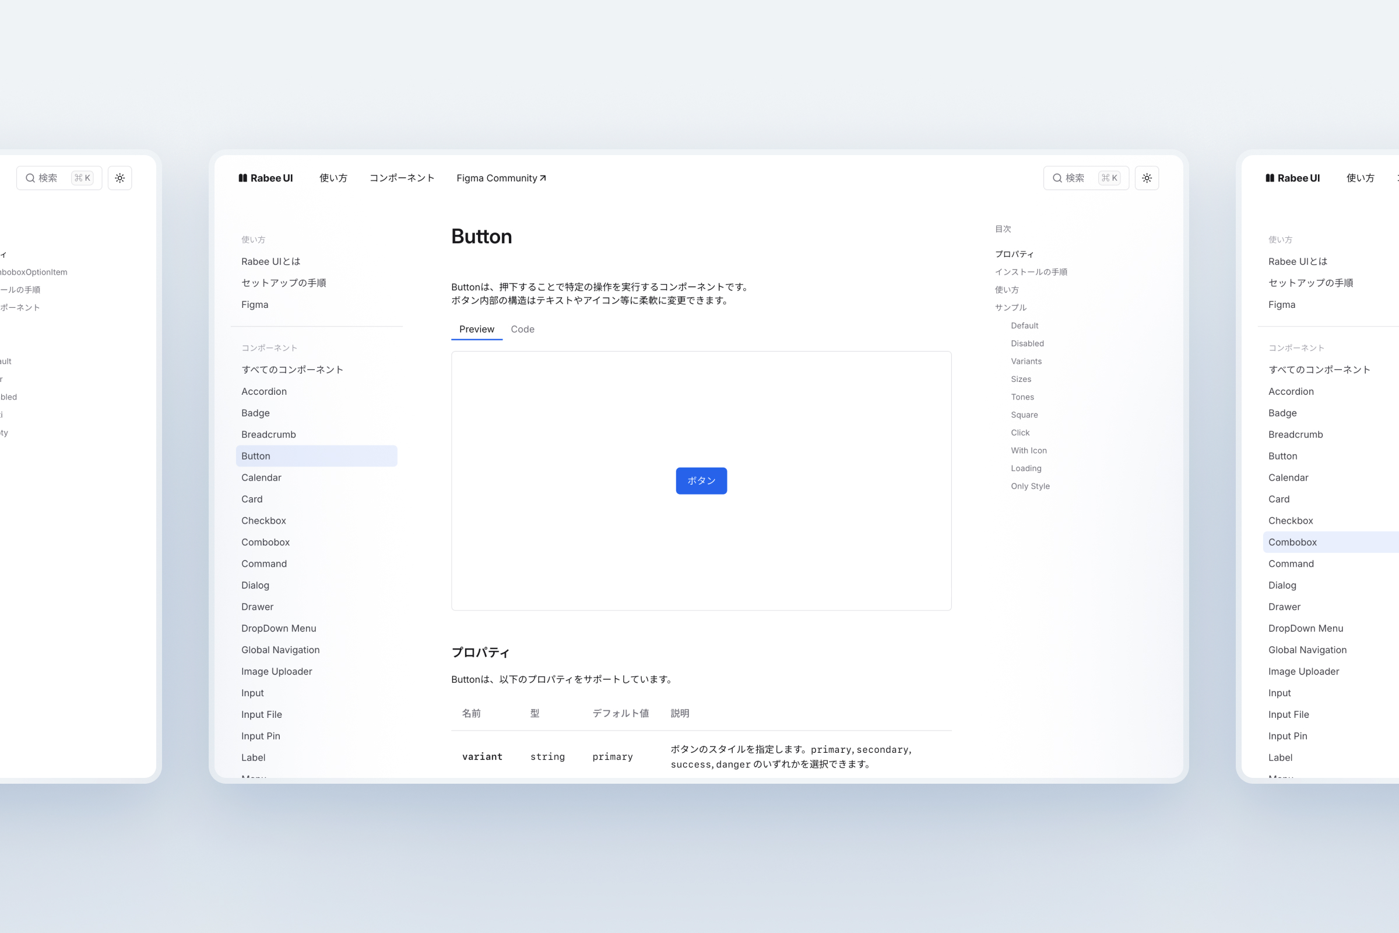Open Figma Community external link
The image size is (1399, 933).
pos(501,178)
